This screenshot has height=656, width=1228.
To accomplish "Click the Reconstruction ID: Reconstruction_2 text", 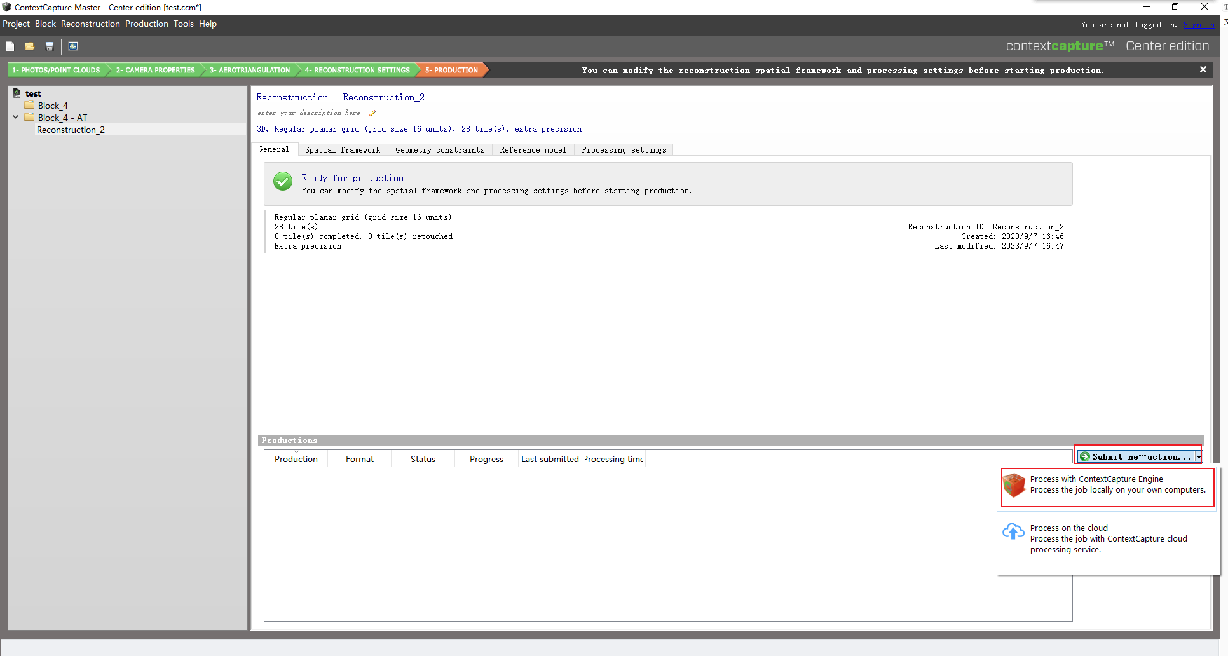I will (x=986, y=227).
